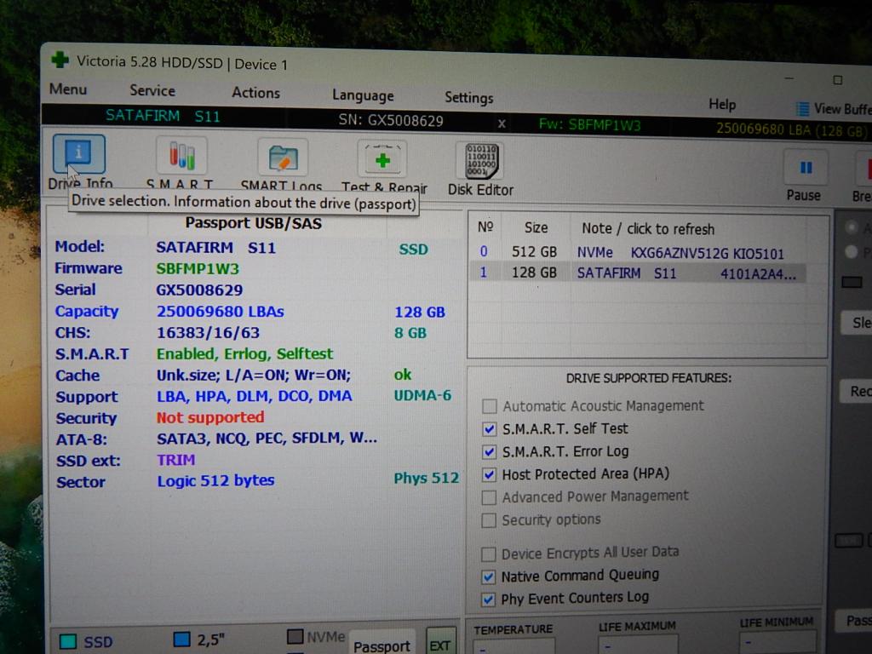The image size is (872, 654).
Task: Toggle Automatic Acoustic Management checkbox
Action: coord(490,406)
